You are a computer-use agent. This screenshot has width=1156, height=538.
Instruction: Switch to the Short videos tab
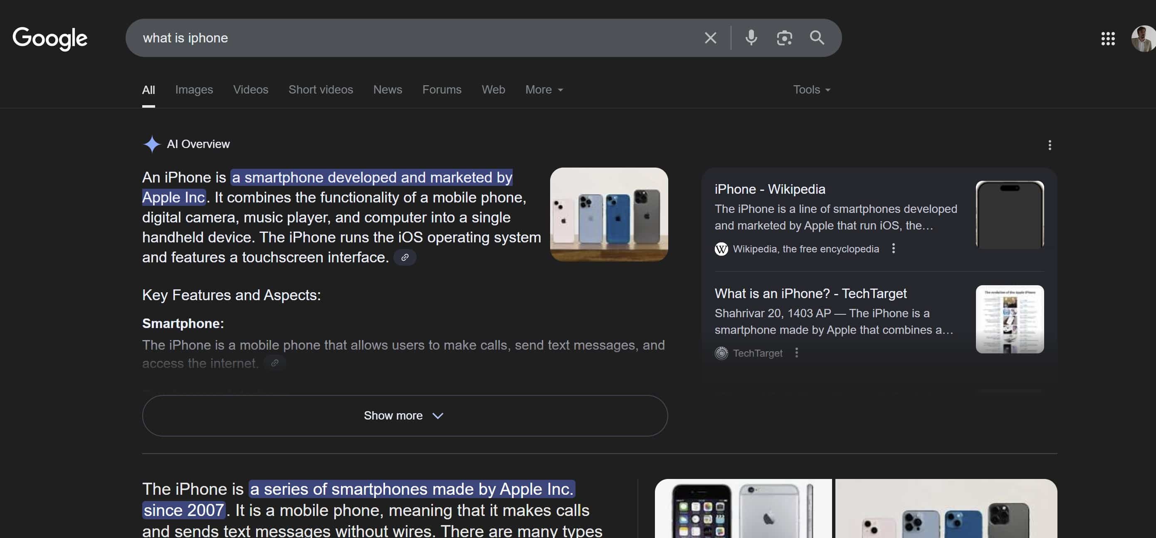(321, 90)
